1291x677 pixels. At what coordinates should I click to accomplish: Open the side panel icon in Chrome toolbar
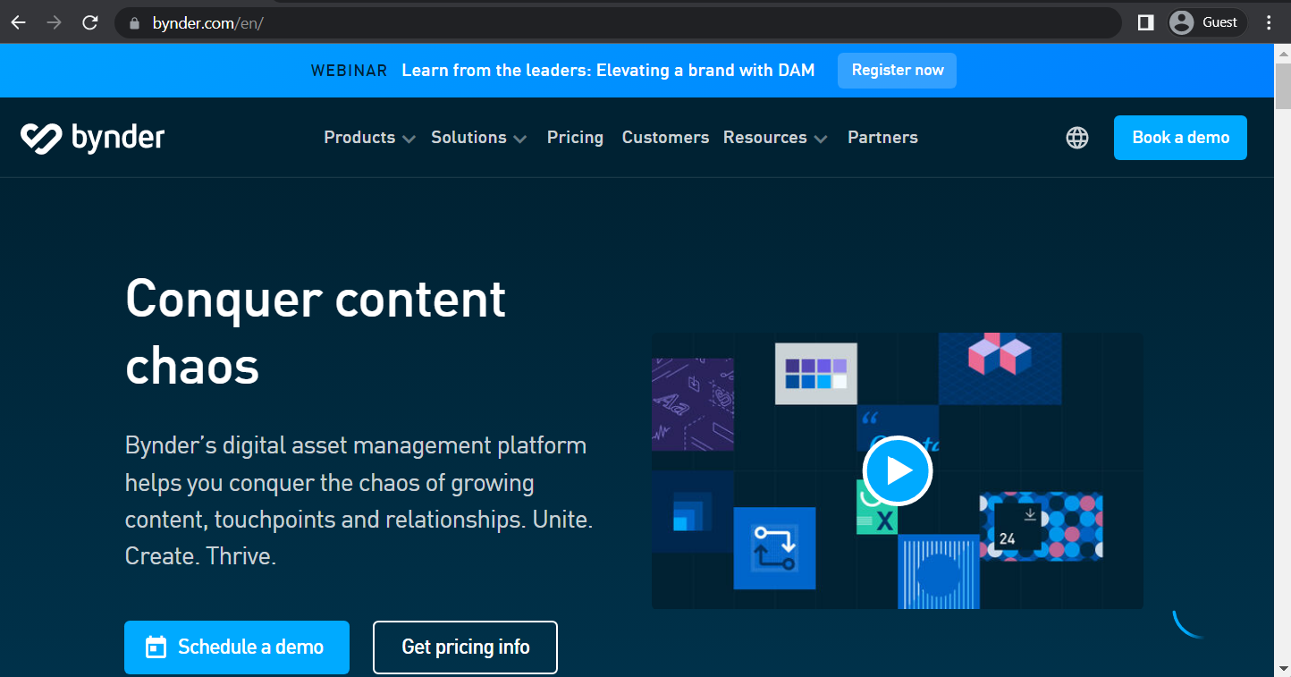click(x=1145, y=22)
